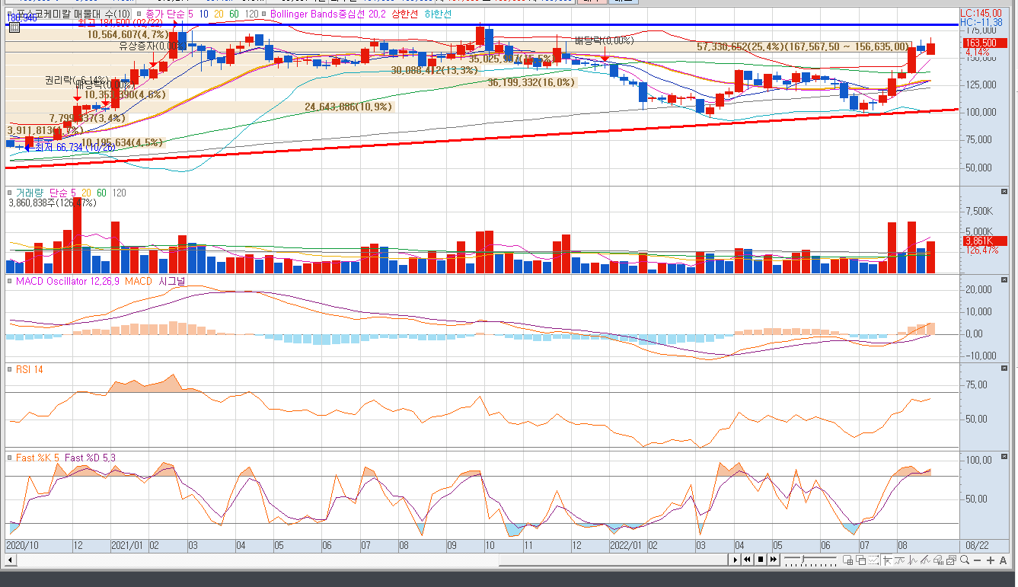Click the '최저 66,734 (10/26)' low marker
The height and width of the screenshot is (587, 1018).
[x=74, y=147]
